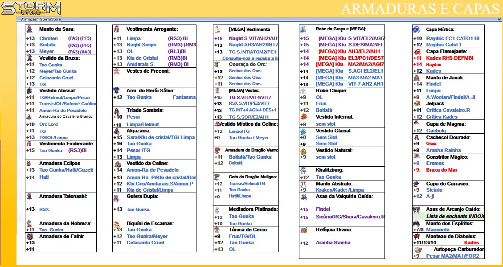This screenshot has width=503, height=267.
Task: Click the Asas de Arcanjo Caído icon
Action: pos(417,209)
